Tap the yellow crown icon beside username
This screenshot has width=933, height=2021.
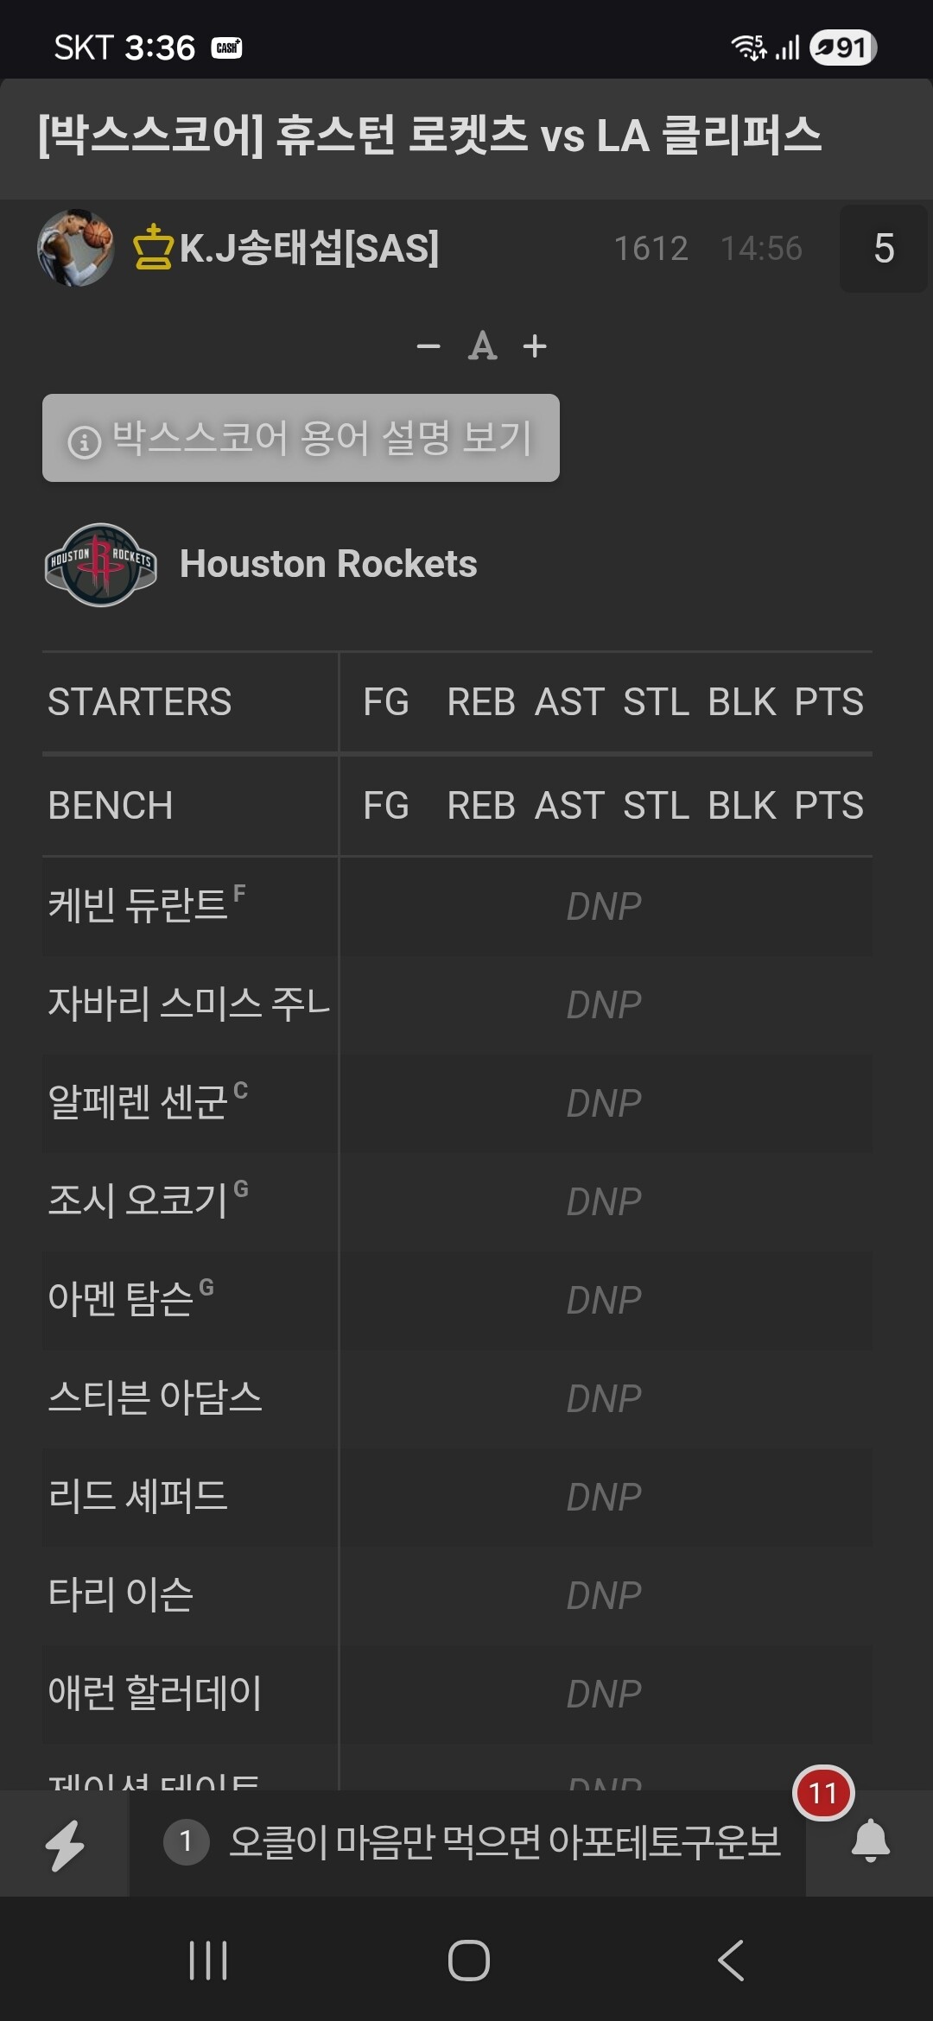(x=153, y=248)
